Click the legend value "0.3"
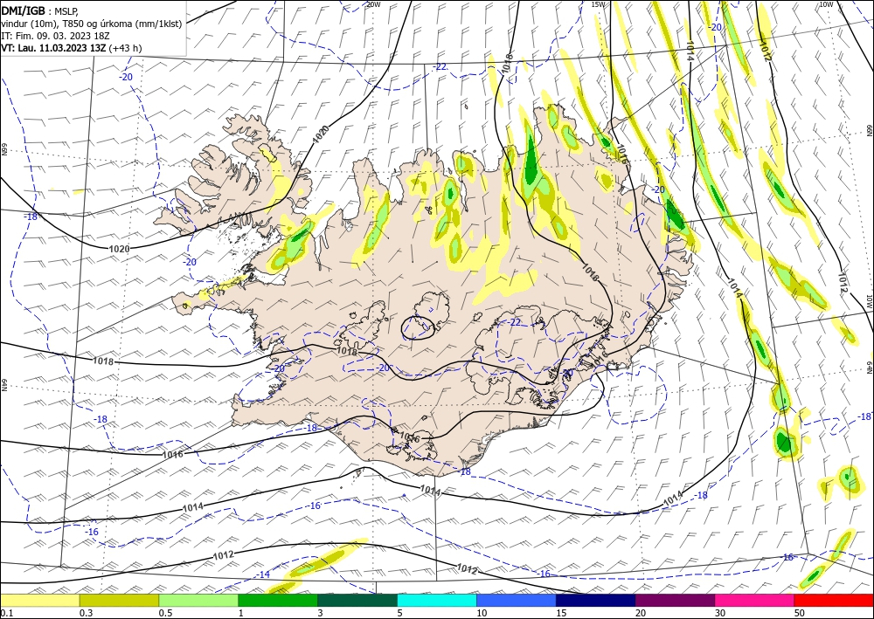The height and width of the screenshot is (619, 874). (x=86, y=613)
